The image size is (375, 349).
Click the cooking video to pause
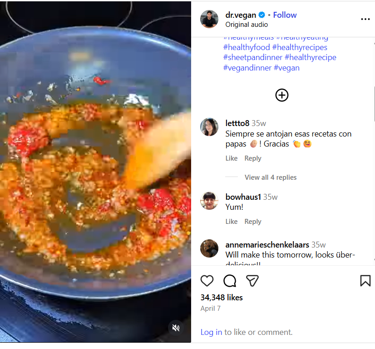pos(95,173)
